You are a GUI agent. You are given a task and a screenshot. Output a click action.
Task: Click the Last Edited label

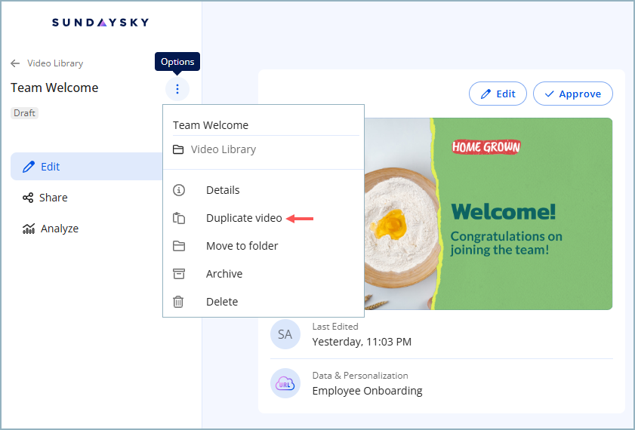pyautogui.click(x=335, y=327)
